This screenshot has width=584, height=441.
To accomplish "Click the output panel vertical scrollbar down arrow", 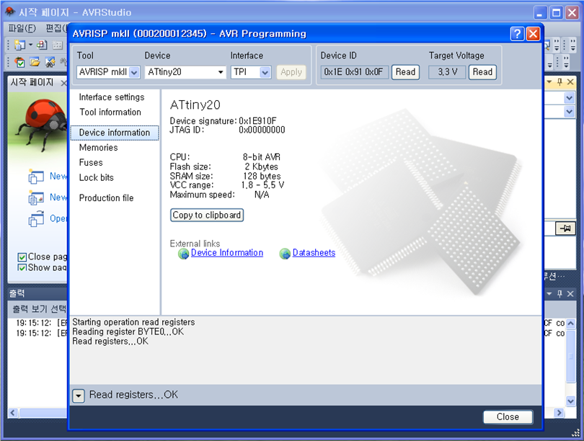I will click(570, 401).
